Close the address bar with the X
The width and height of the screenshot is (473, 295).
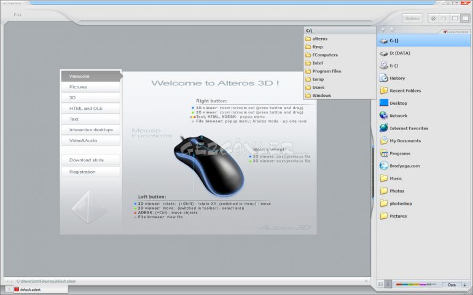point(366,281)
